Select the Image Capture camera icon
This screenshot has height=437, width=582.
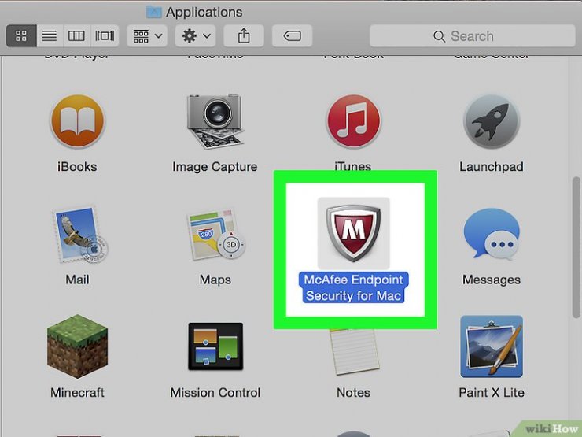215,121
